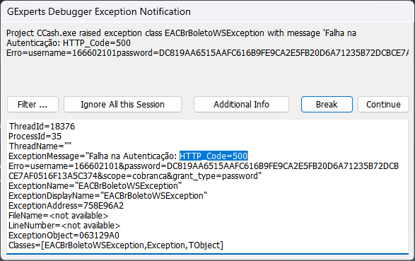This screenshot has width=415, height=261.
Task: Continue program execution
Action: click(383, 104)
